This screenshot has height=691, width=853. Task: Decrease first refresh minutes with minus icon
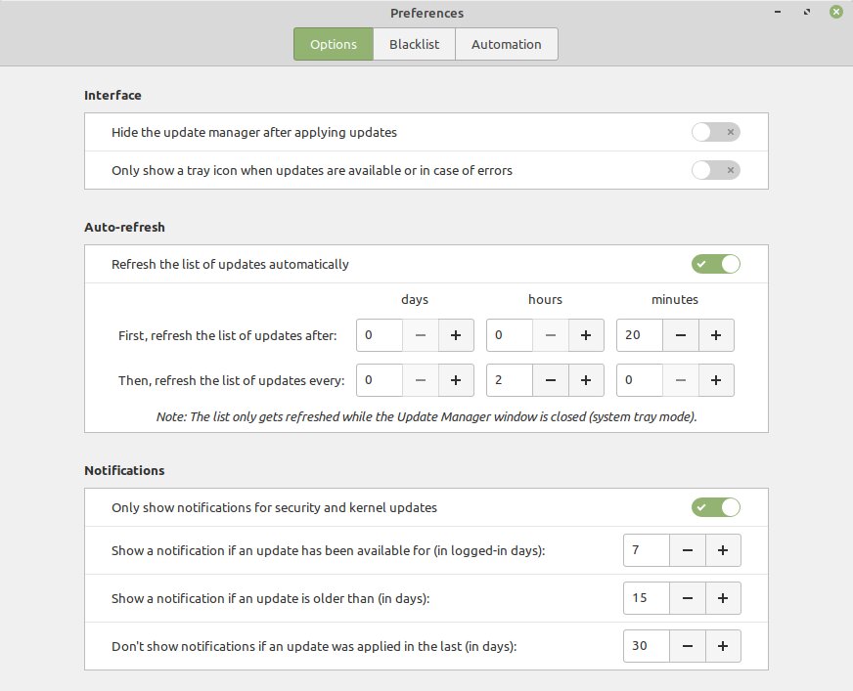[x=680, y=335]
